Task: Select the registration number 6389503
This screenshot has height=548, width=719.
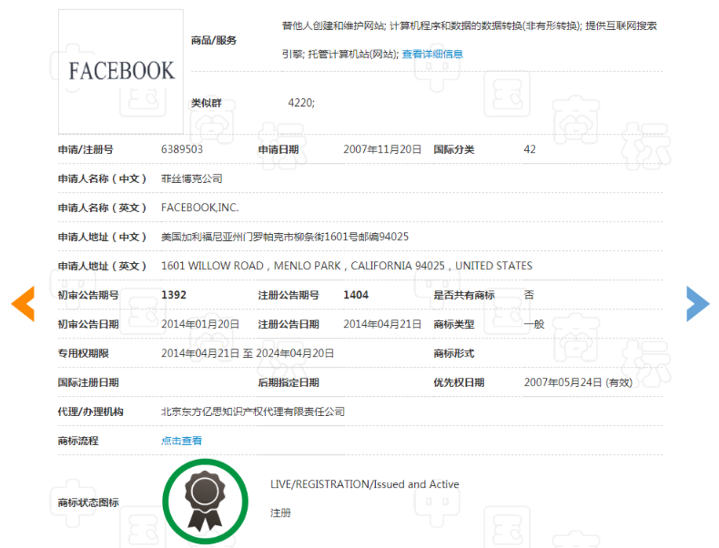Action: (182, 149)
